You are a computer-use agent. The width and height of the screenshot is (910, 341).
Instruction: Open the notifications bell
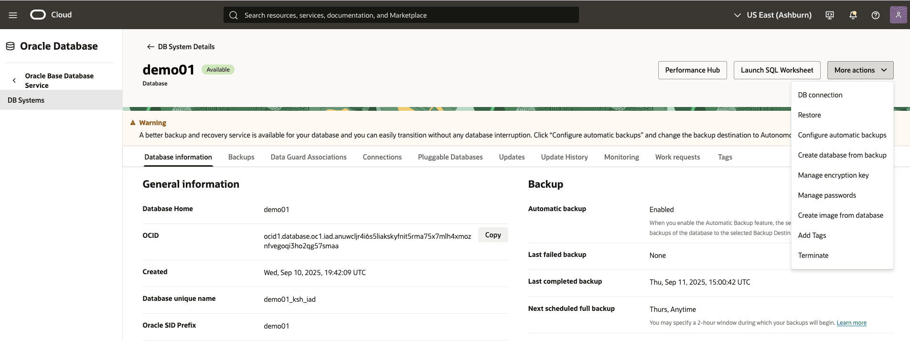853,15
